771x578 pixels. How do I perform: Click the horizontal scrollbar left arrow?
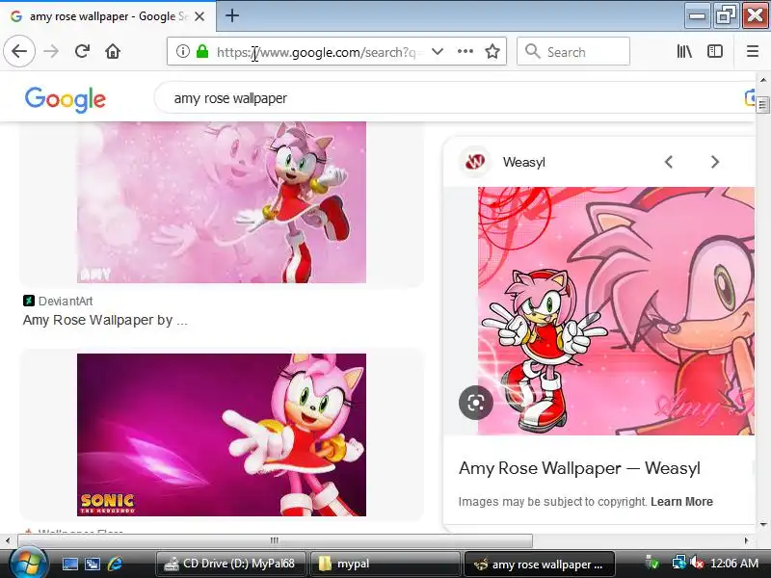[8, 540]
